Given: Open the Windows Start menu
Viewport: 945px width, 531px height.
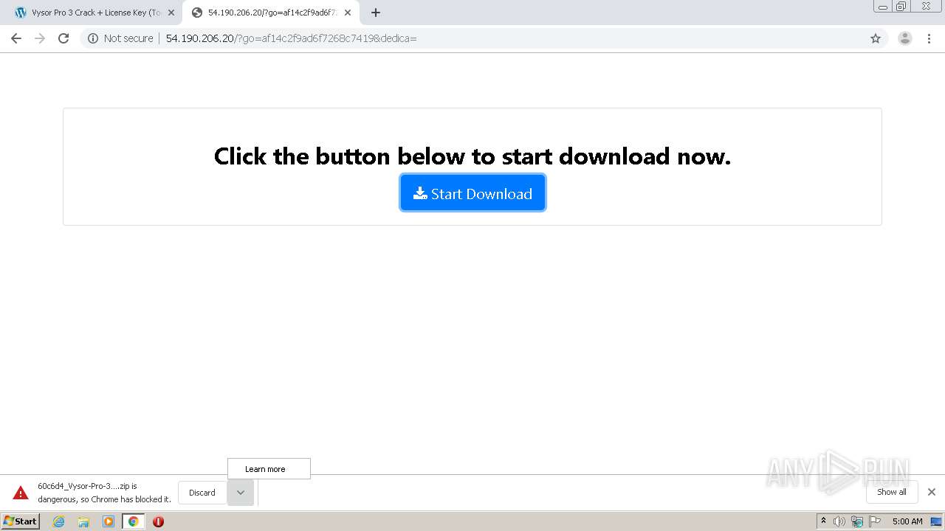Looking at the screenshot, I should click(21, 521).
